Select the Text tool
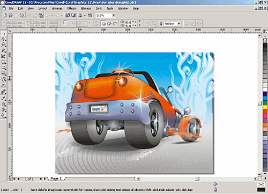Image resolution: width=268 pixels, height=194 pixels. [4, 85]
